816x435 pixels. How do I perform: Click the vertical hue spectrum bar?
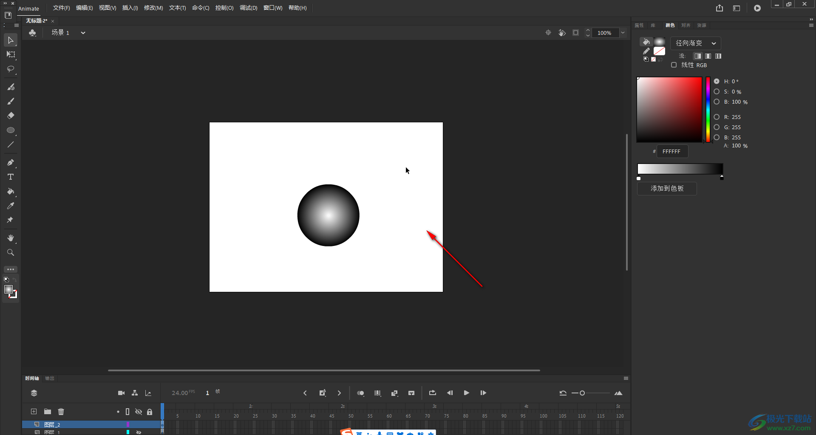pyautogui.click(x=708, y=110)
